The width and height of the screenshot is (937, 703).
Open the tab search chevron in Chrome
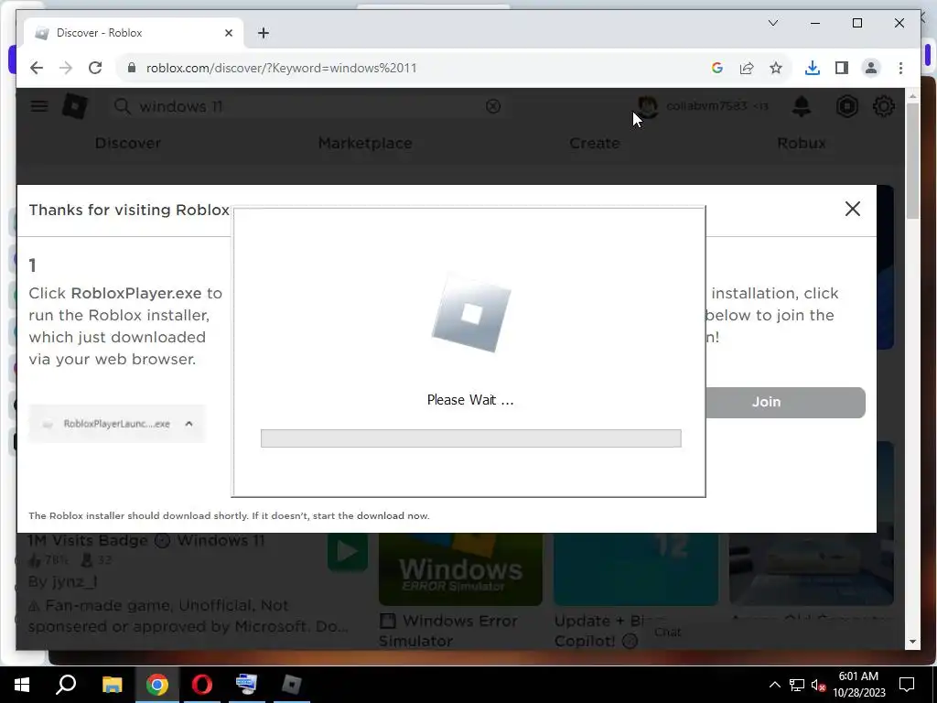[772, 23]
